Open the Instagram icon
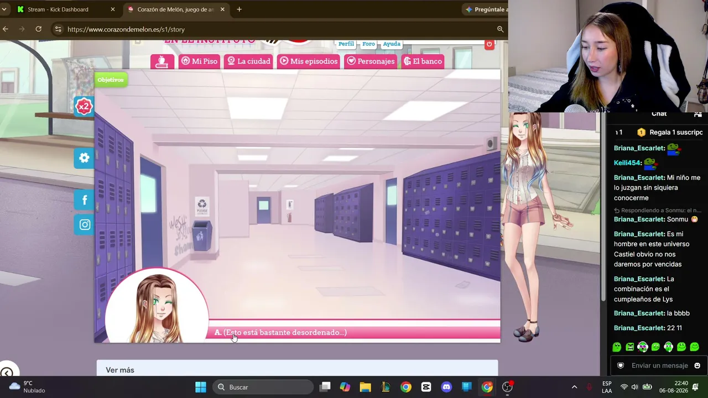The width and height of the screenshot is (708, 398). coord(84,224)
